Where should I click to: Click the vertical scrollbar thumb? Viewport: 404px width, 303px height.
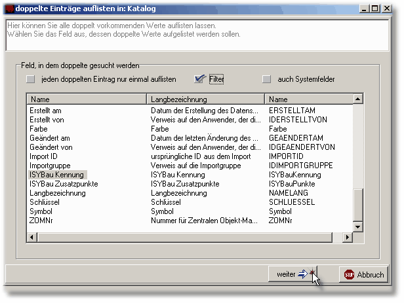(358, 205)
